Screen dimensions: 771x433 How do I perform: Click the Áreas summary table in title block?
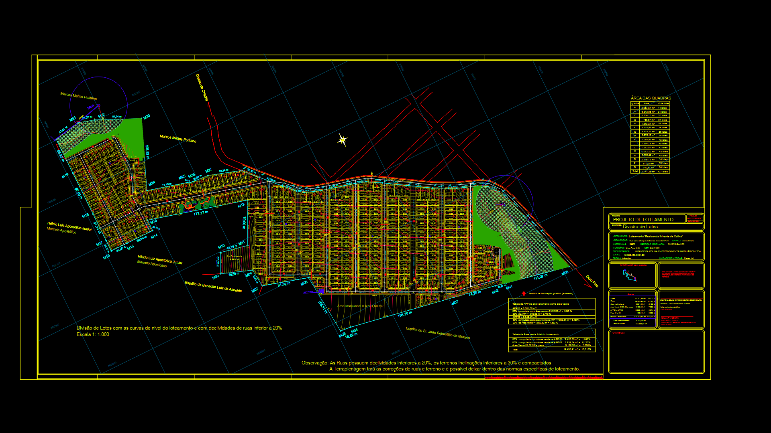[632, 310]
